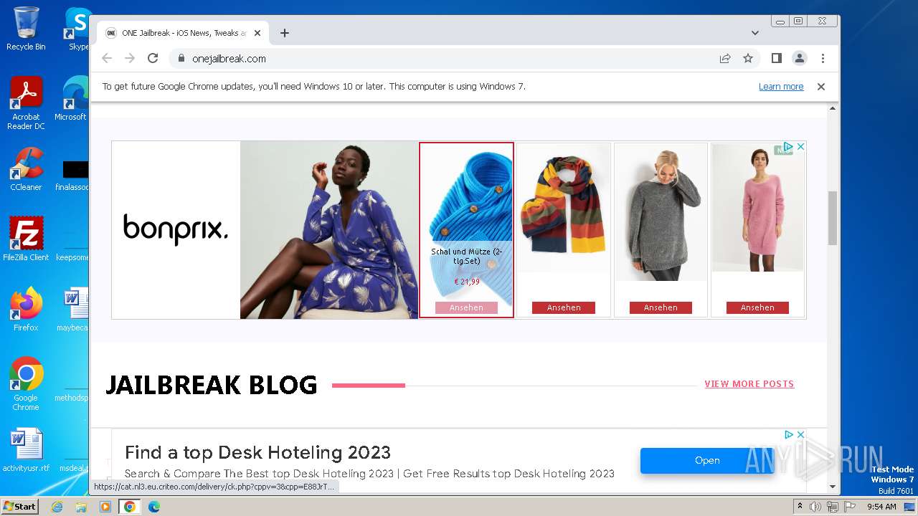The width and height of the screenshot is (918, 516).
Task: Open Recycle Bin on desktop
Action: click(26, 29)
